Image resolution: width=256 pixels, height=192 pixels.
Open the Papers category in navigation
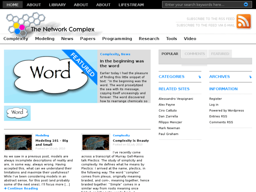[x=88, y=38]
